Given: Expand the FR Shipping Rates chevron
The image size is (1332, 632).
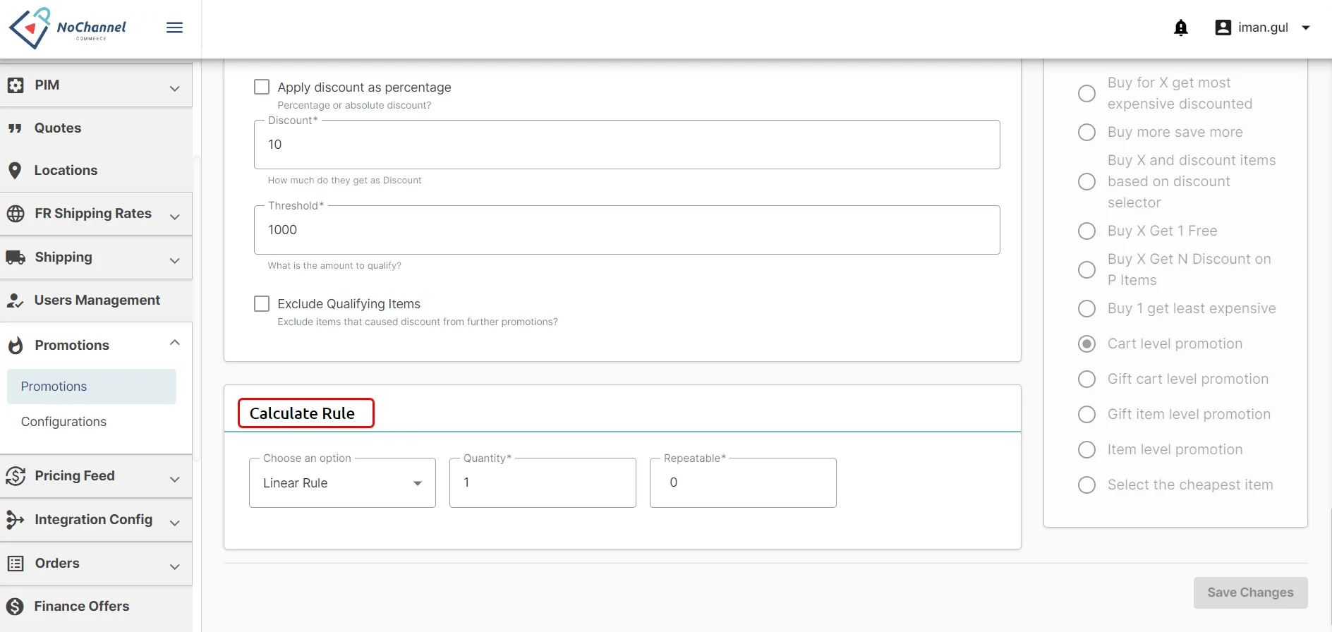Looking at the screenshot, I should point(175,217).
